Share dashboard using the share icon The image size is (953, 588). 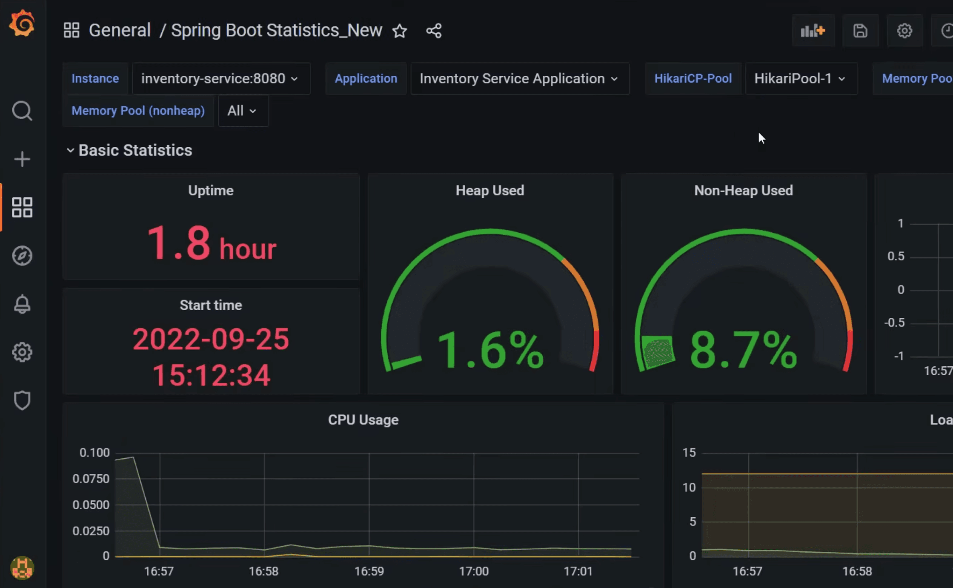pyautogui.click(x=434, y=31)
